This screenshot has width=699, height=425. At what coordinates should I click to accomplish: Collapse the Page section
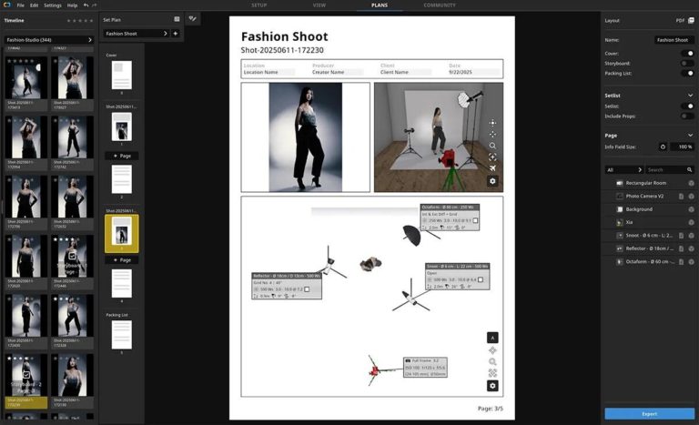click(x=690, y=135)
